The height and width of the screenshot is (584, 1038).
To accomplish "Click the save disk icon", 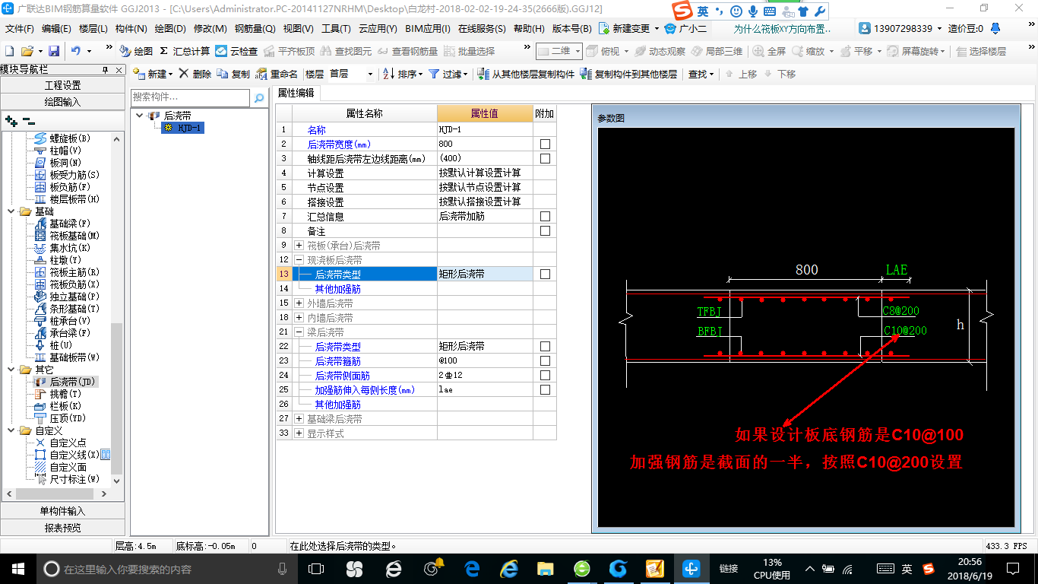I will [54, 51].
